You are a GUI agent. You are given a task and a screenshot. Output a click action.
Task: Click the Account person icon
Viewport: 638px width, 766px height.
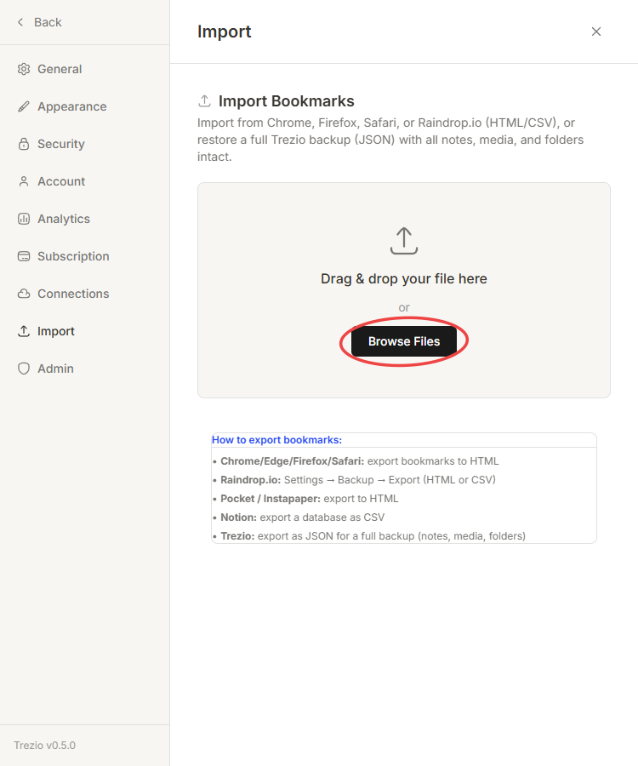point(24,181)
